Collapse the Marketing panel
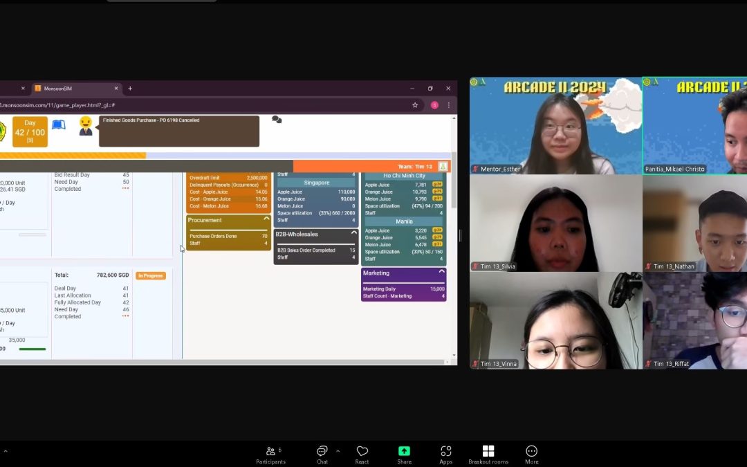Image resolution: width=747 pixels, height=467 pixels. click(441, 273)
